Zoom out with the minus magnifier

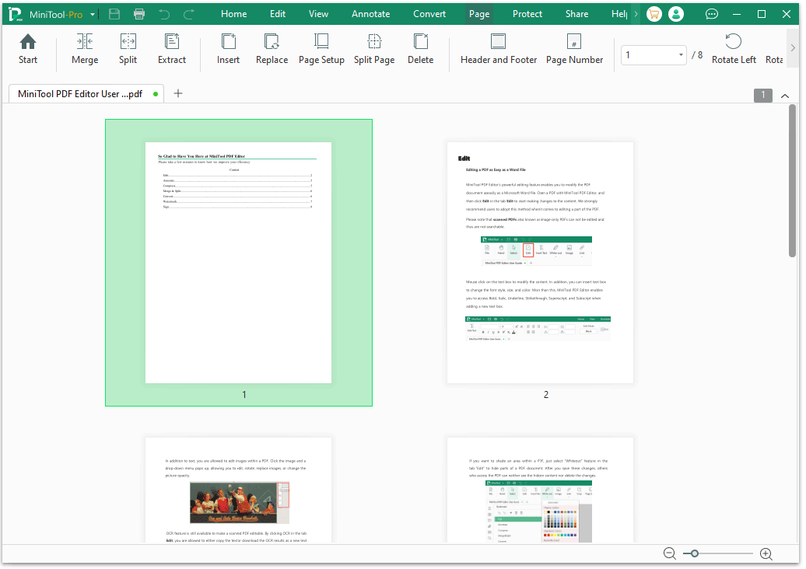coord(670,553)
